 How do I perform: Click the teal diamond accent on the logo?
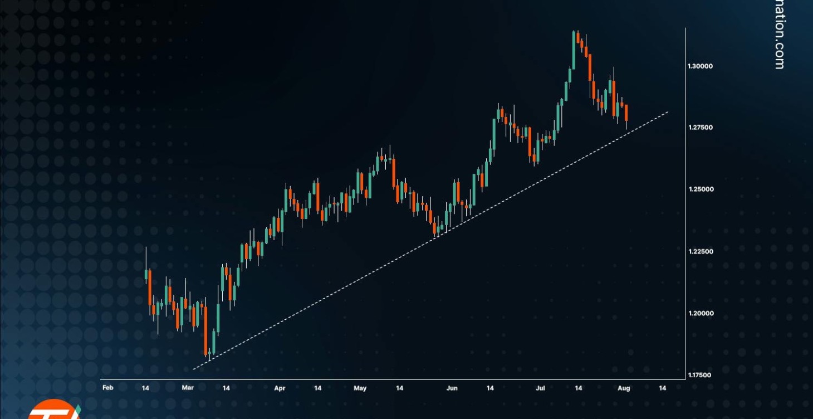pyautogui.click(x=78, y=408)
